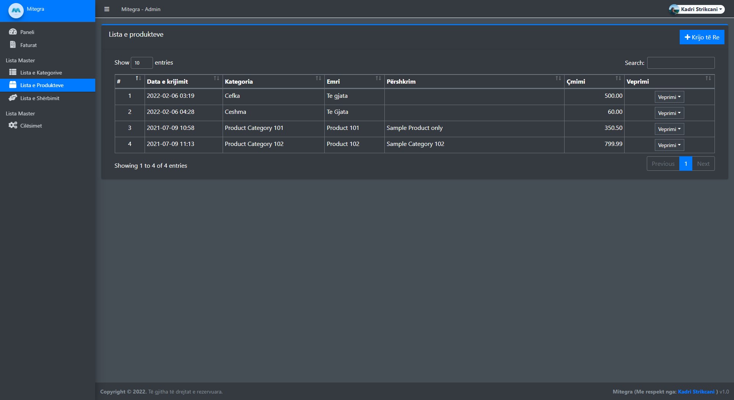Viewport: 734px width, 400px height.
Task: Click the Next pagination button
Action: point(703,164)
